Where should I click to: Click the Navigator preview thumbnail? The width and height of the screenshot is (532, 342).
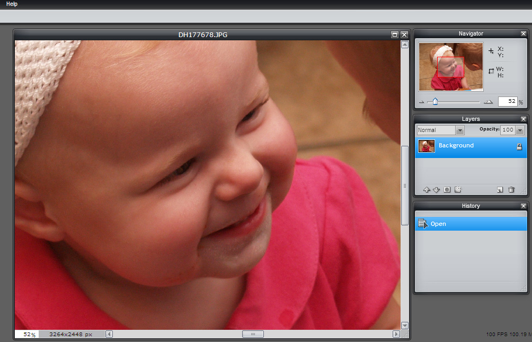pyautogui.click(x=451, y=67)
